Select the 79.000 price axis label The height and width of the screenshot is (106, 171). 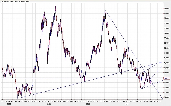[x=167, y=58]
